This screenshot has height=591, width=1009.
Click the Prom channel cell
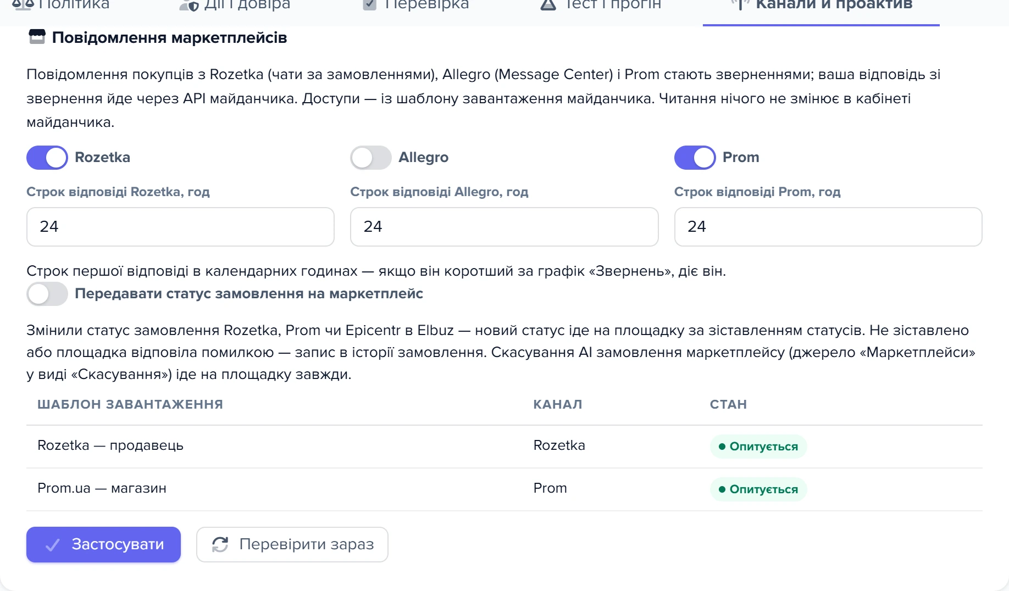pyautogui.click(x=550, y=488)
